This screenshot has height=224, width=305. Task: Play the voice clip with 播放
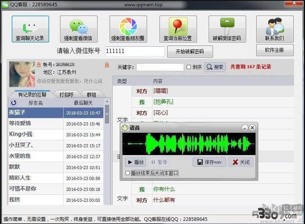(x=135, y=162)
